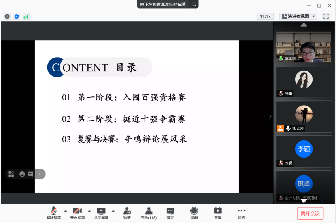This screenshot has height=223, width=336.
Task: Expand video options arrow beside 开启视频
Action: [89, 210]
